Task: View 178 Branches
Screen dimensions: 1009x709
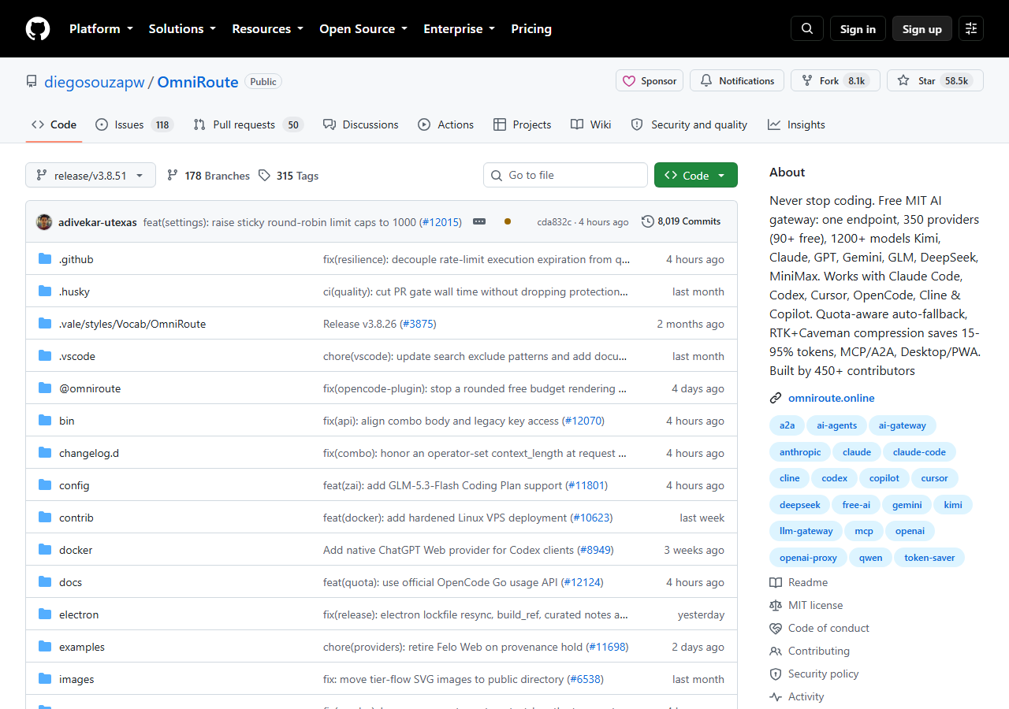Action: pyautogui.click(x=208, y=176)
